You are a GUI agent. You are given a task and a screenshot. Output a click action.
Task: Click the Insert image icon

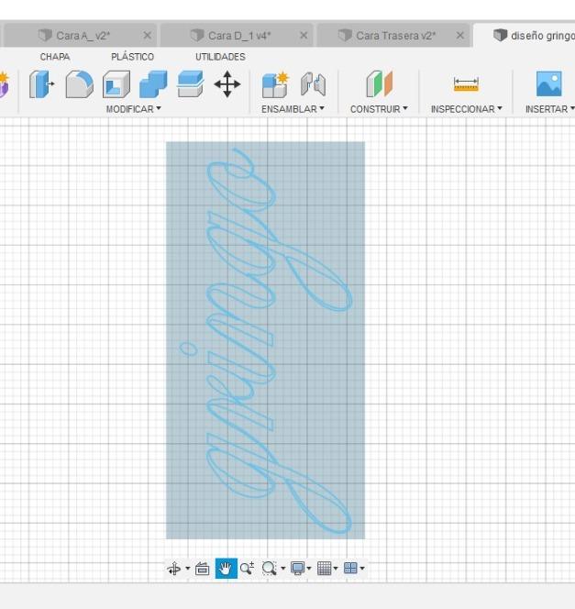pos(548,83)
